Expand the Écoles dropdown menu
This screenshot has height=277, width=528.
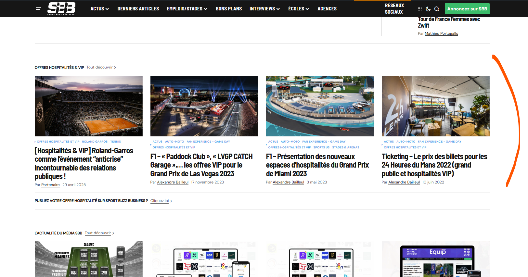point(298,9)
